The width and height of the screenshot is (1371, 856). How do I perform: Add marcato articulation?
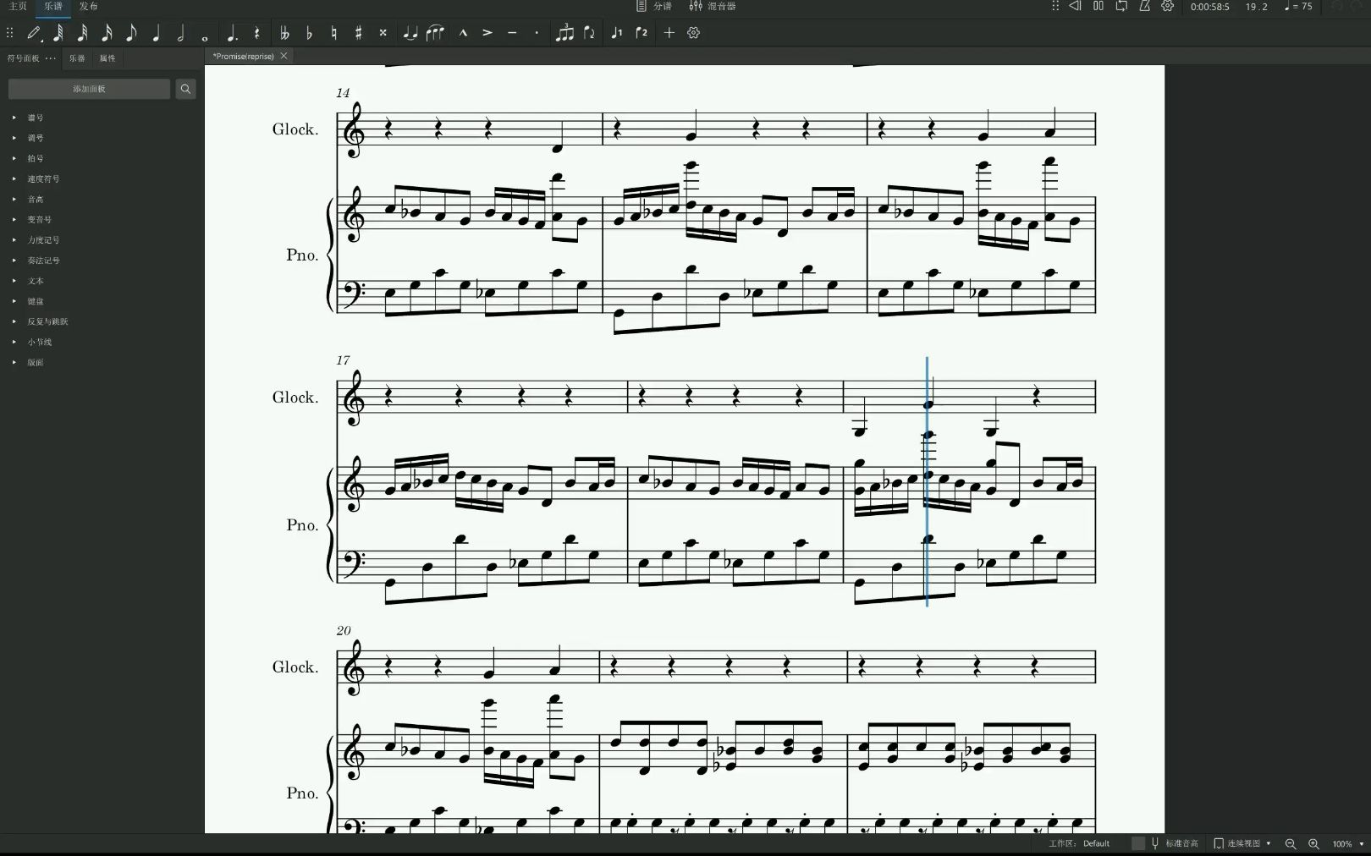(463, 33)
